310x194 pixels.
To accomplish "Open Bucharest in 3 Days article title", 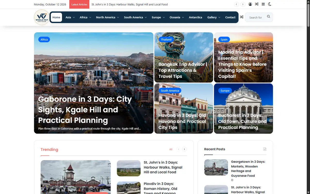I will 242,121.
